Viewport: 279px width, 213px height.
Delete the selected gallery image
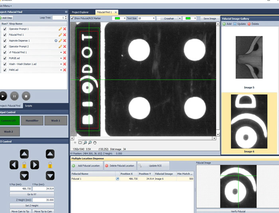(x=253, y=24)
